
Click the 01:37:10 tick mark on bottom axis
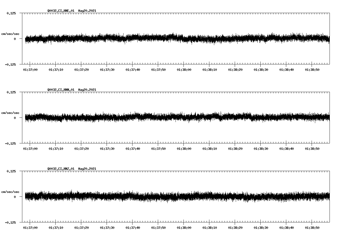(55, 222)
